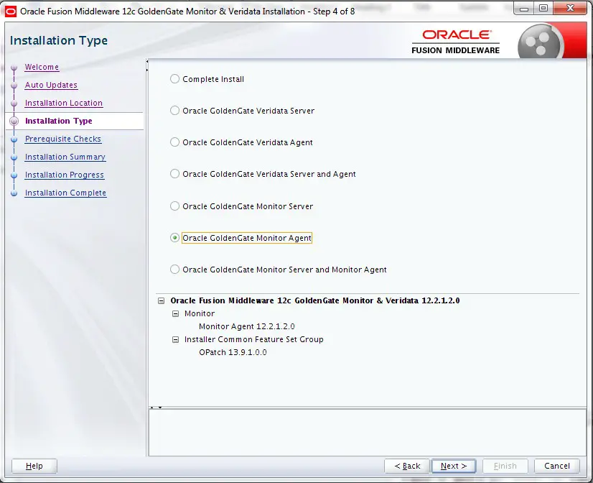Click the Installation Progress step bullet icon
This screenshot has width=593, height=483.
(14, 175)
